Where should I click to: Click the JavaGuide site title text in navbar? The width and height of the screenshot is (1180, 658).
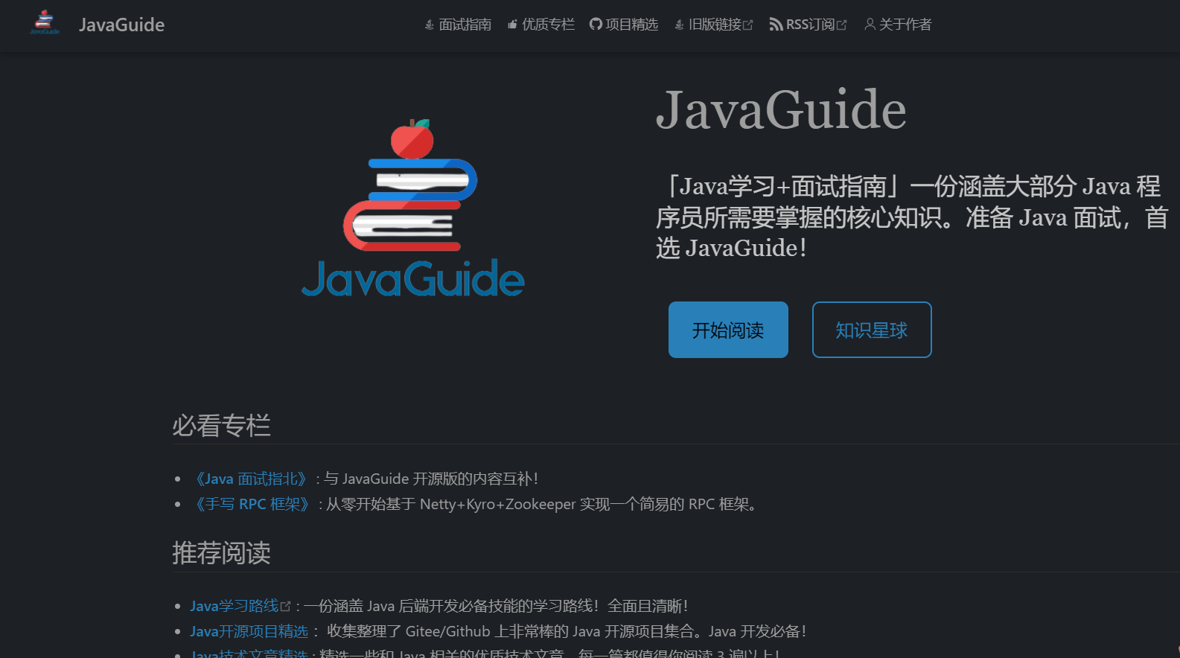pyautogui.click(x=121, y=25)
